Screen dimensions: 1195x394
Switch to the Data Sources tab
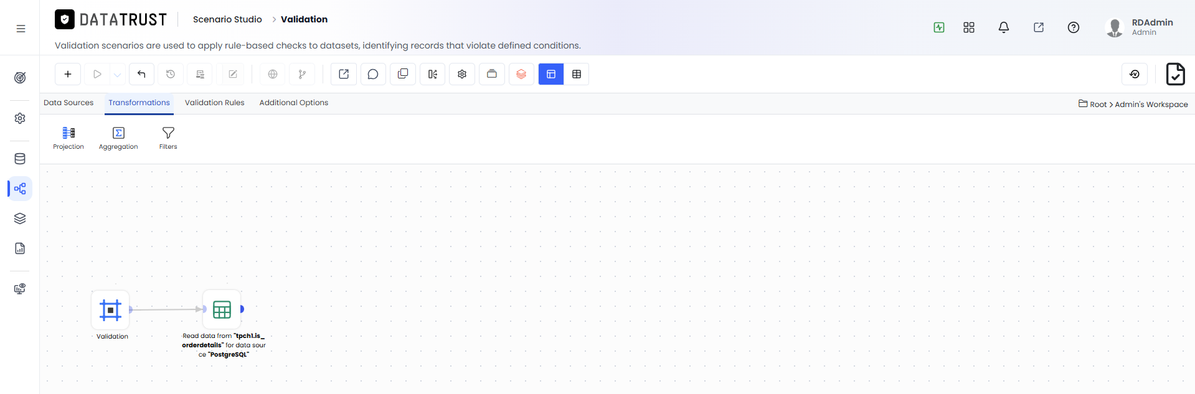tap(68, 103)
